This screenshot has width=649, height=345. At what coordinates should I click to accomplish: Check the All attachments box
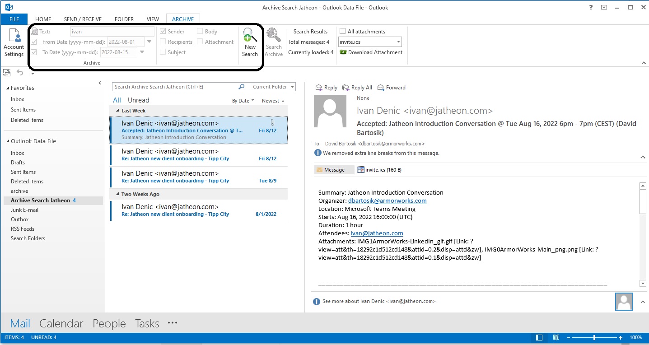tap(343, 32)
